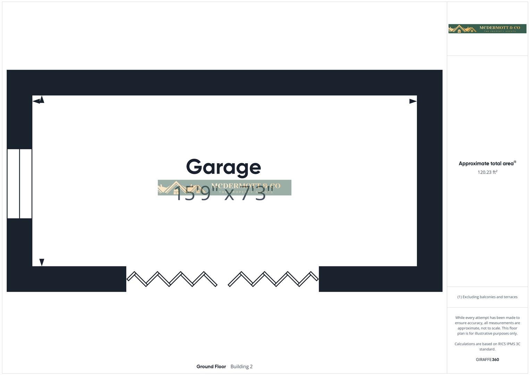Click the window on the garage's left wall

pos(19,184)
